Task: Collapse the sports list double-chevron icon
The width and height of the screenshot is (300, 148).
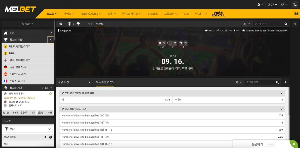Action: 45,137
